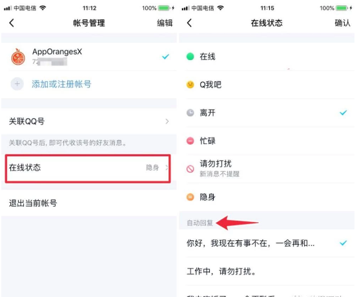Choose the 离开 status option
The image size is (359, 297).
267,112
